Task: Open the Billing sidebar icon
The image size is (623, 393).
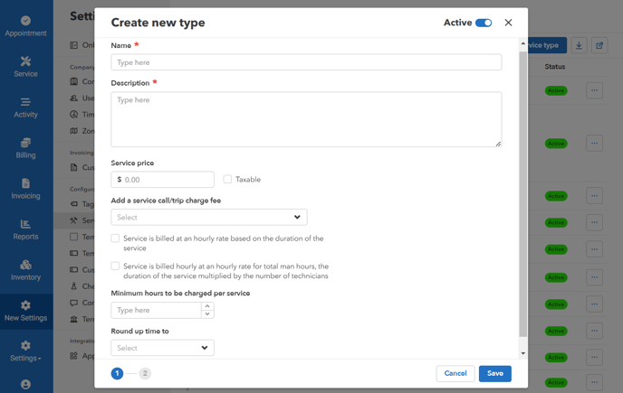Action: (25, 148)
